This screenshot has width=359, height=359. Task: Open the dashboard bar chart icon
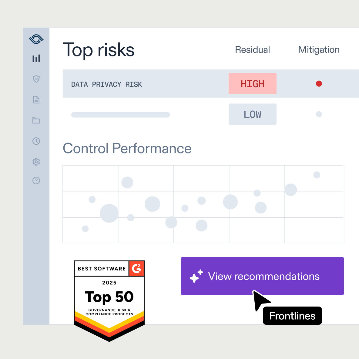pyautogui.click(x=36, y=59)
